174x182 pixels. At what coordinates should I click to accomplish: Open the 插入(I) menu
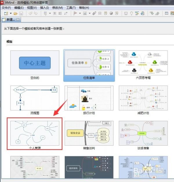[44, 8]
